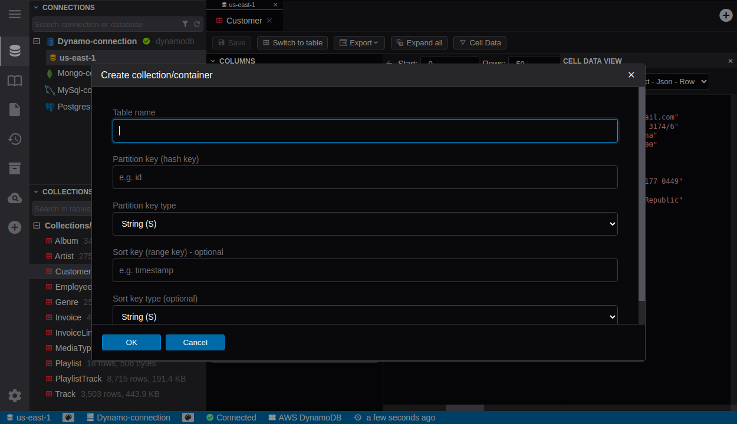The width and height of the screenshot is (737, 424).
Task: Collapse the Dynamo-connection tree node
Action: pos(37,41)
